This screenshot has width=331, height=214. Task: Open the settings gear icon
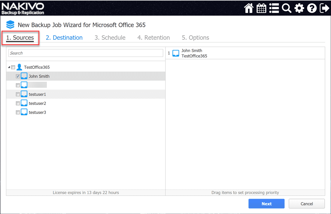(x=299, y=8)
